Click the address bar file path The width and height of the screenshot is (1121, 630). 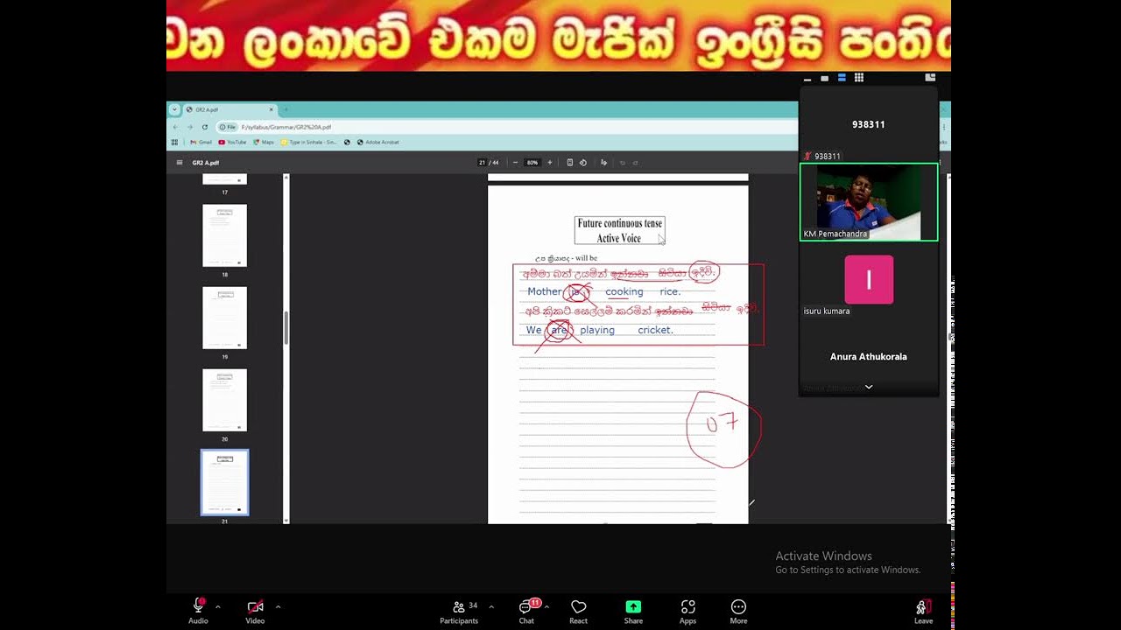[286, 127]
